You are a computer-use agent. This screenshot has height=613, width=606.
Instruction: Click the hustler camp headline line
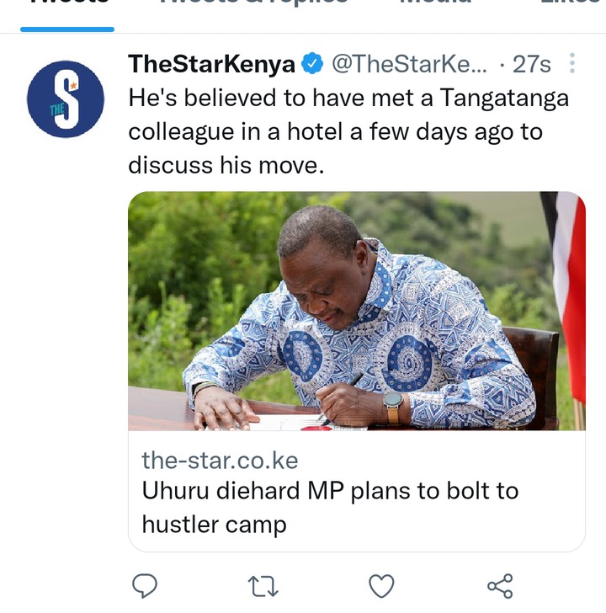coord(214,525)
